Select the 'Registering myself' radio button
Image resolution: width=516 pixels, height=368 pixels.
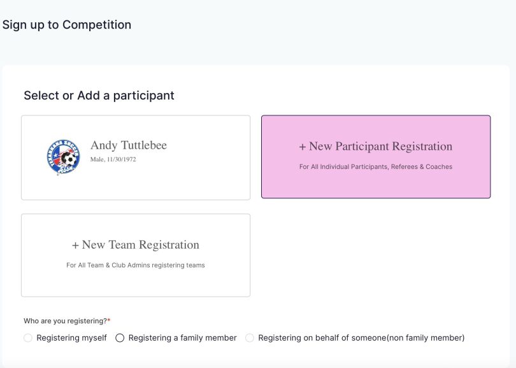pos(28,338)
